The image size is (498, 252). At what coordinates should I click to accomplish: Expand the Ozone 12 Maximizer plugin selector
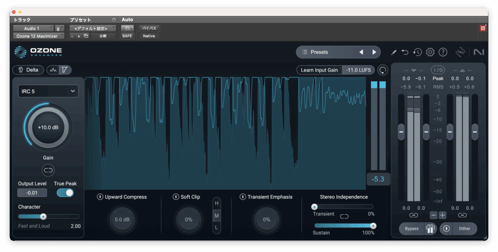(x=38, y=36)
